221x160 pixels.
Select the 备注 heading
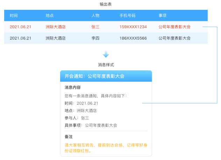coord(69,137)
